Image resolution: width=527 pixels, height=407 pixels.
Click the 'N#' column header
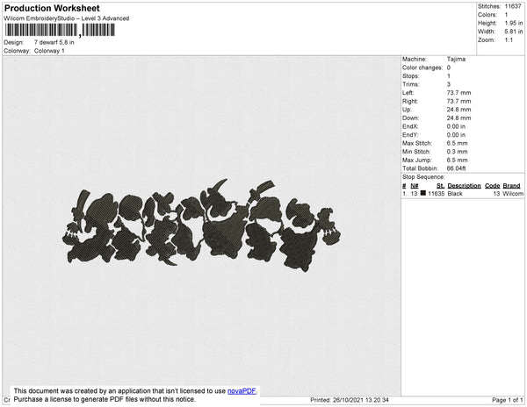tap(415, 186)
